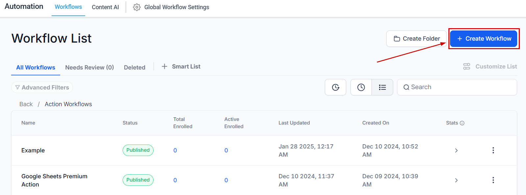Click the Customize List icon
Image resolution: width=526 pixels, height=195 pixels.
click(466, 67)
